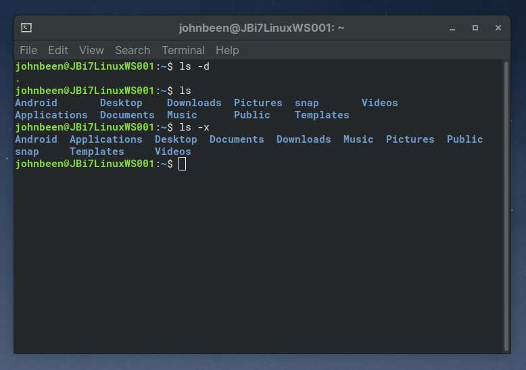Click 'Public' in the plain ls output

252,115
